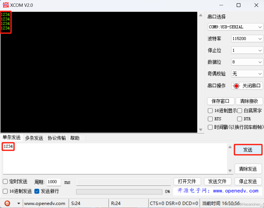The height and width of the screenshot is (208, 264).
Task: Click the black receive display area
Action: click(99, 72)
